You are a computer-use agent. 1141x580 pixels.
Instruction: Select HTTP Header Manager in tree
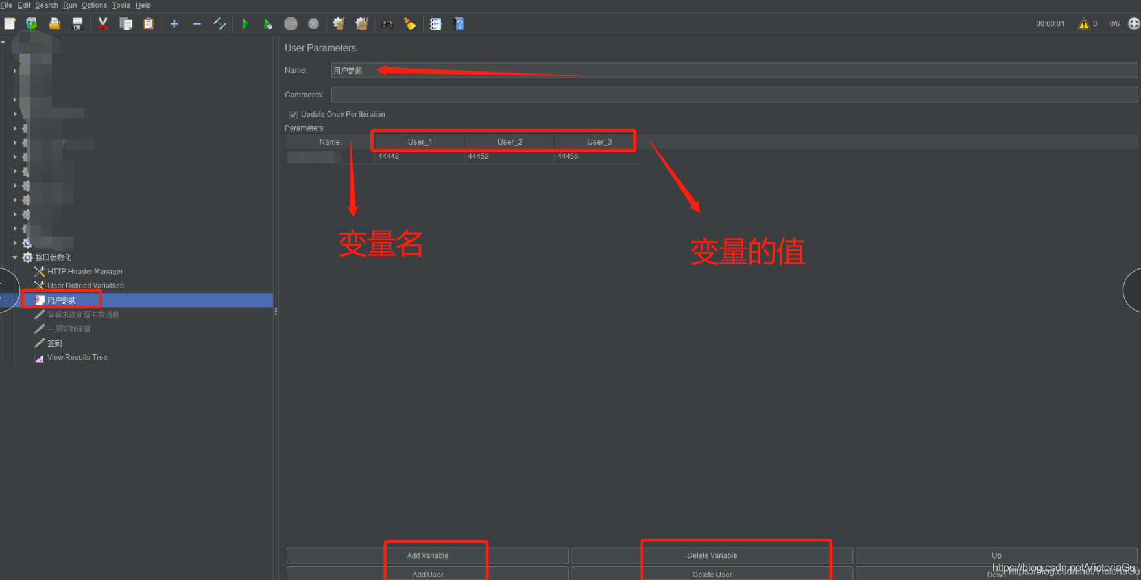85,272
